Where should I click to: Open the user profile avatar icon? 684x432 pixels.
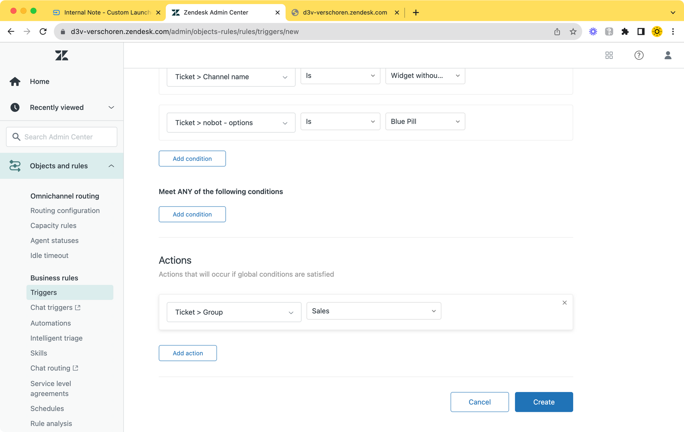pos(668,55)
